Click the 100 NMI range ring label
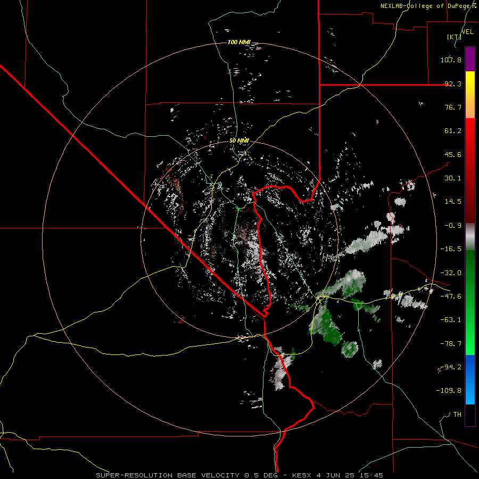 coord(239,42)
